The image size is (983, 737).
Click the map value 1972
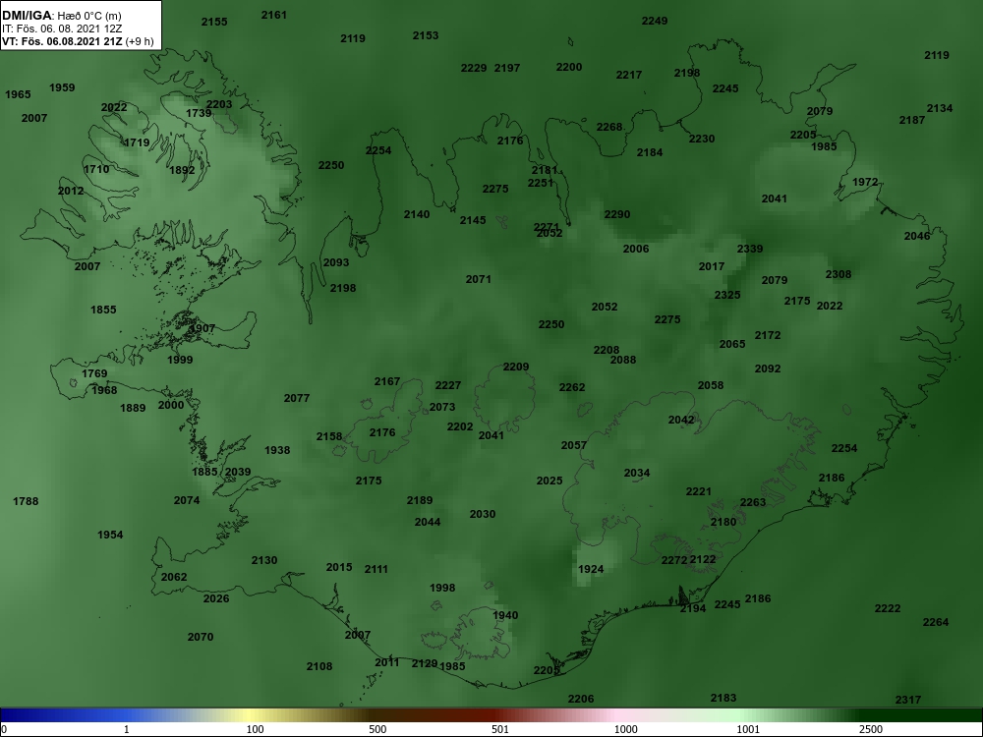pyautogui.click(x=865, y=182)
